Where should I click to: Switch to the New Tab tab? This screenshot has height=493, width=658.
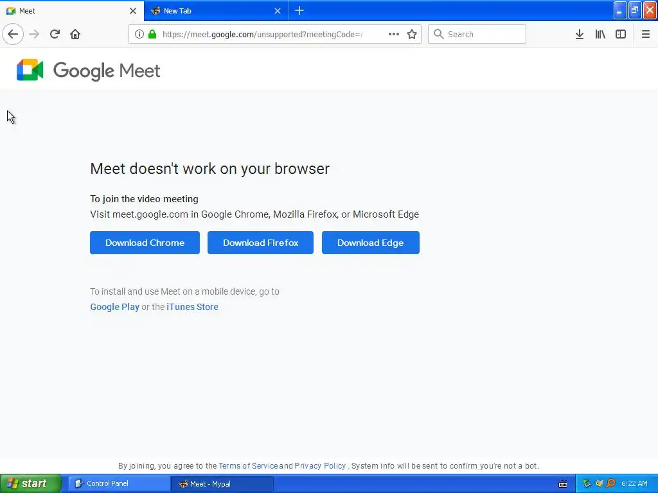[216, 11]
